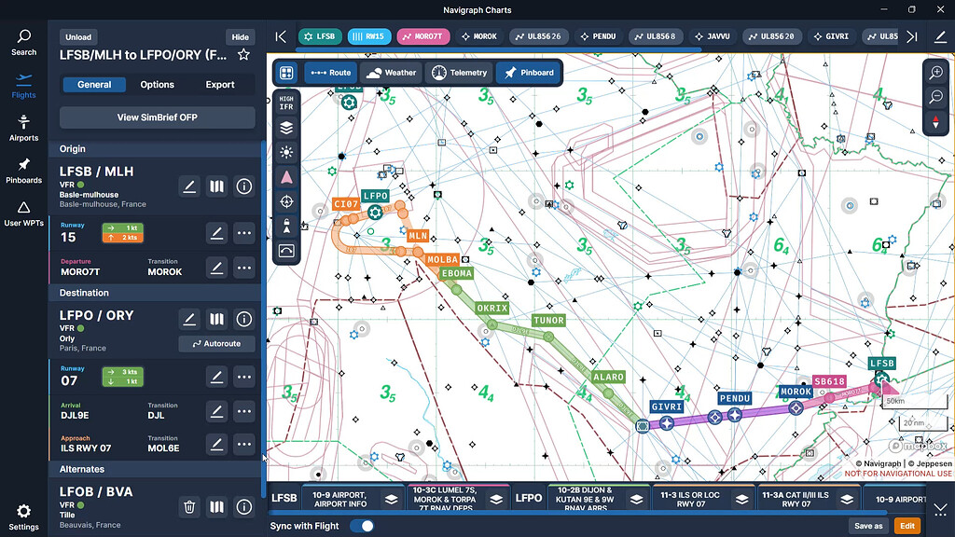Open the ellipsis menu for Runway 15

(244, 231)
